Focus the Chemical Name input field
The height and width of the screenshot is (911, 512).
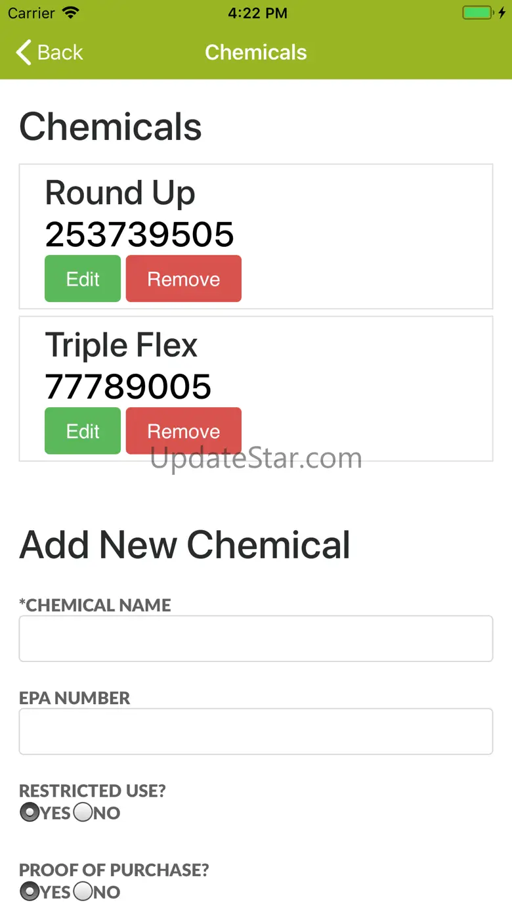click(x=256, y=638)
